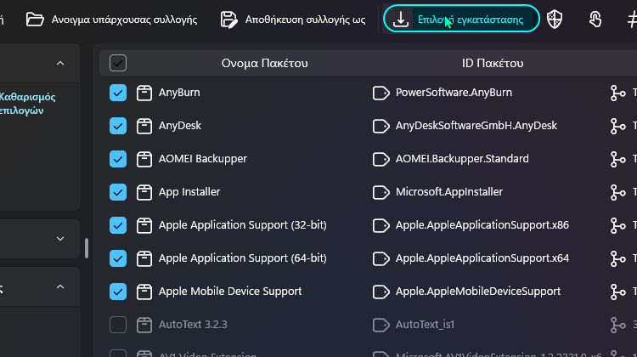Screen dimensions: 637x357
Task: Check the AutoText 3.2.3 checkbox
Action: pos(118,325)
